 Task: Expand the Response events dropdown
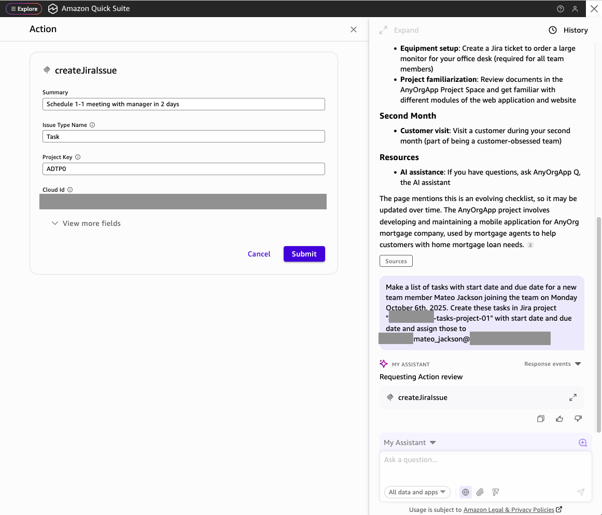click(x=553, y=364)
